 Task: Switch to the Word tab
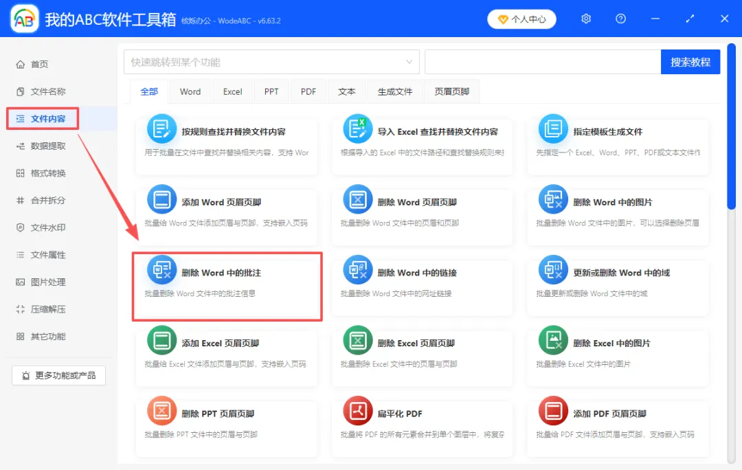[190, 91]
